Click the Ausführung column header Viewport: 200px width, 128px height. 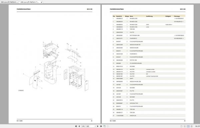point(149,16)
